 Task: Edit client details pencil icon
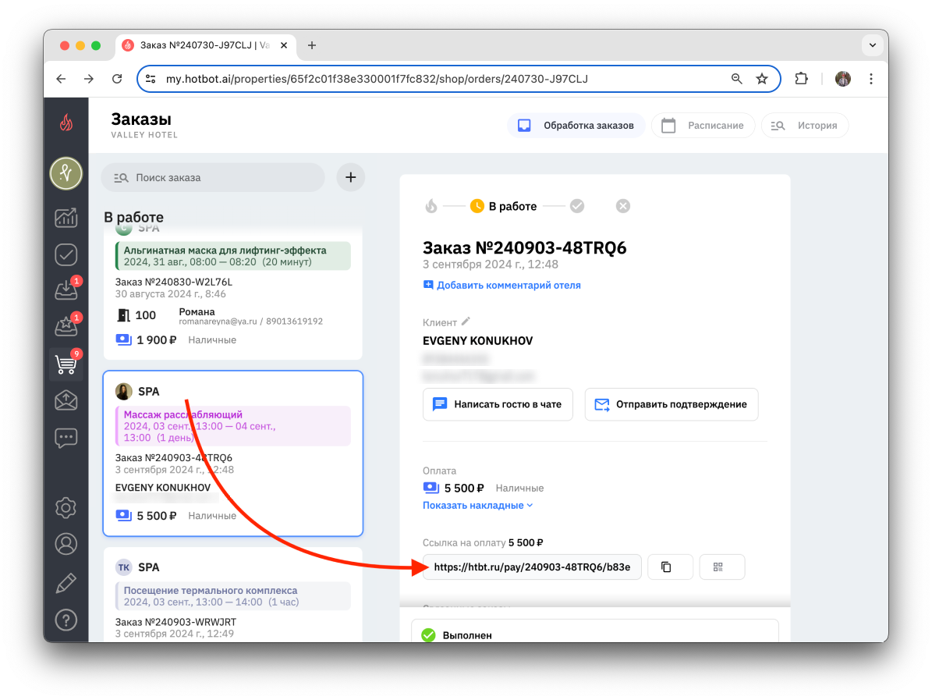click(466, 322)
